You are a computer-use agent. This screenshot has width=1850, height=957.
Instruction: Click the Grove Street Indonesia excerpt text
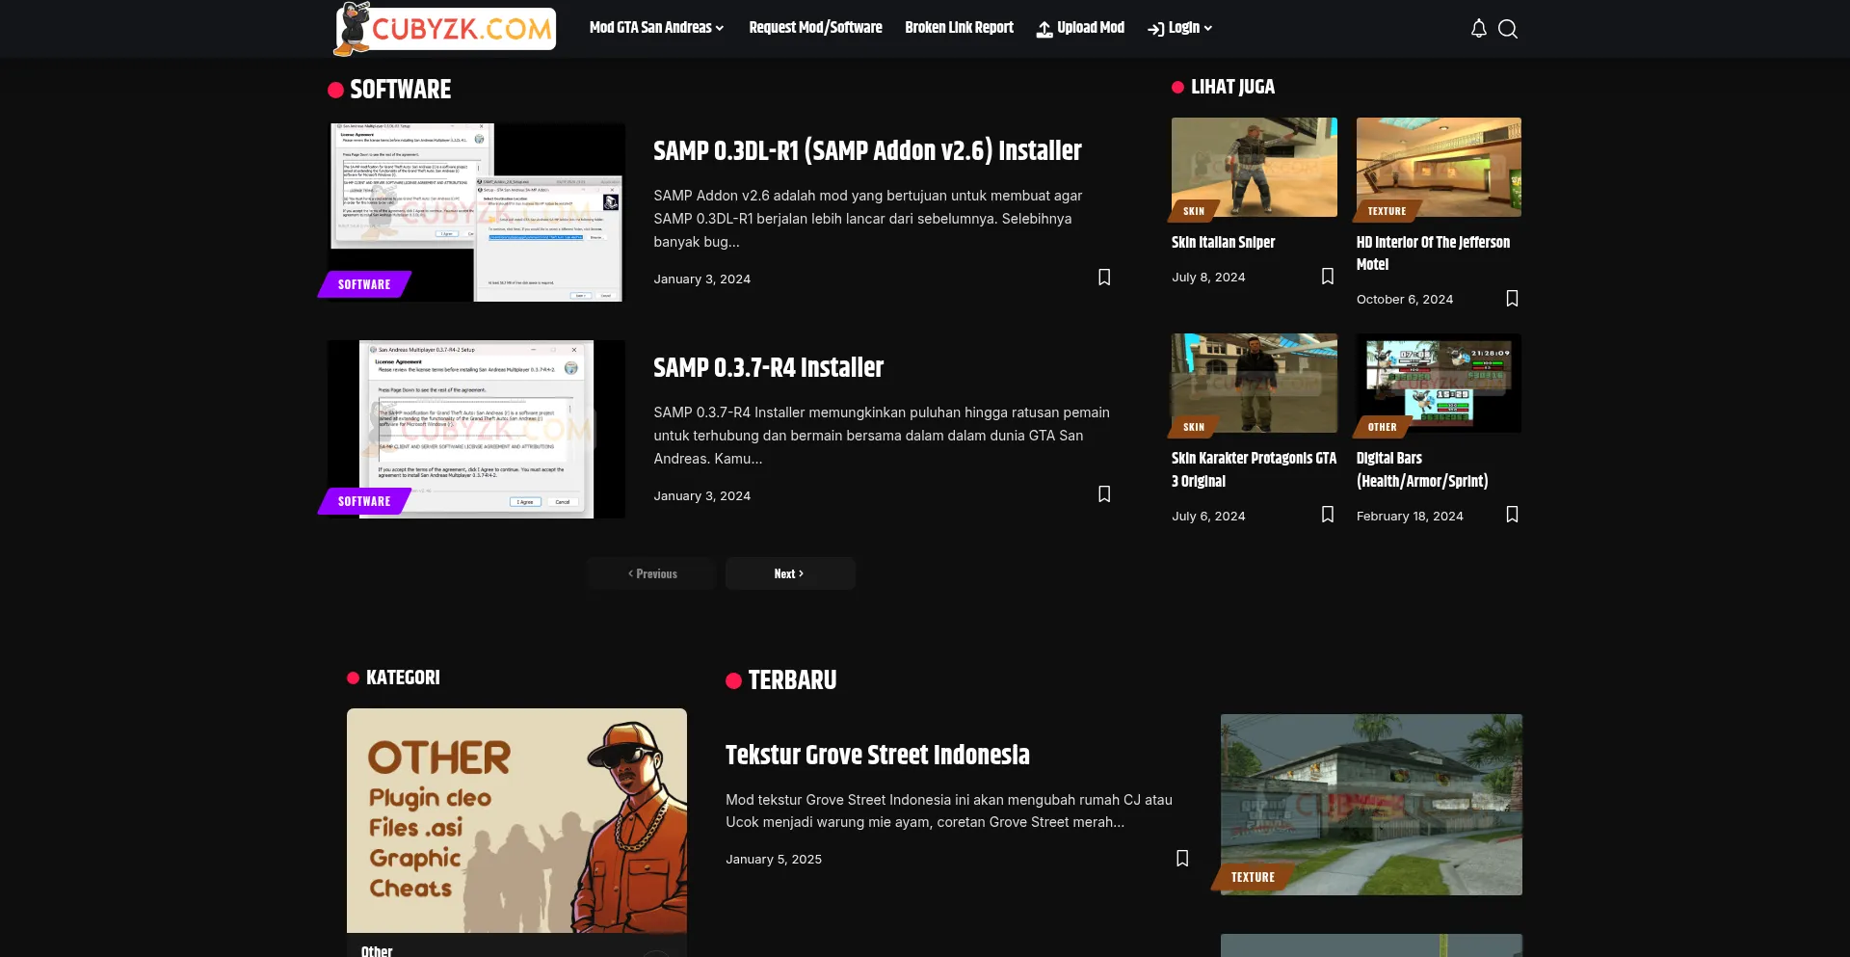949,811
